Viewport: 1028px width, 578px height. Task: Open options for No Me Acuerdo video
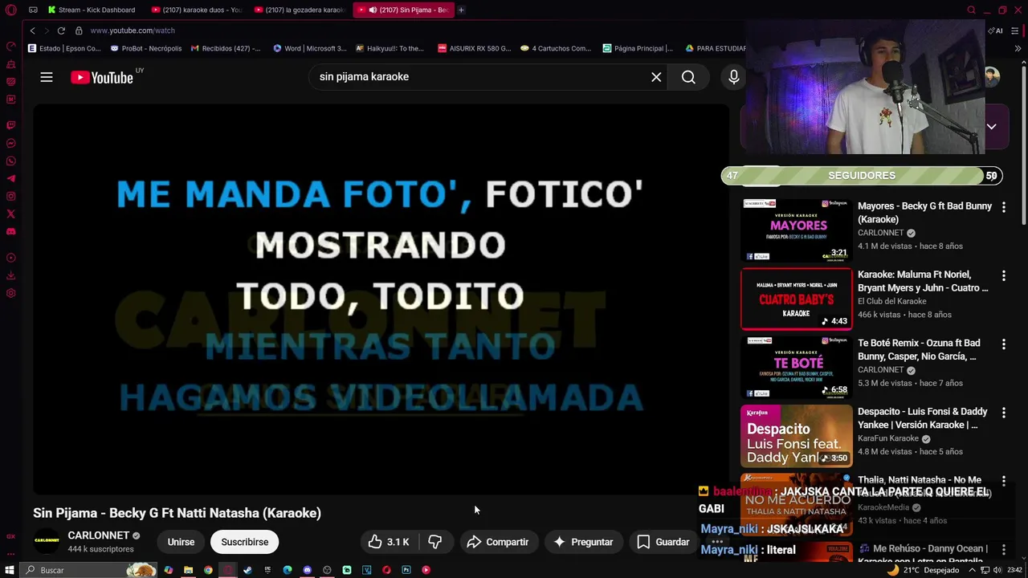point(1003,481)
